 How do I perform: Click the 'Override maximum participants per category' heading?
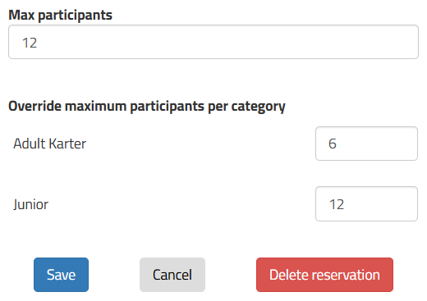click(147, 106)
